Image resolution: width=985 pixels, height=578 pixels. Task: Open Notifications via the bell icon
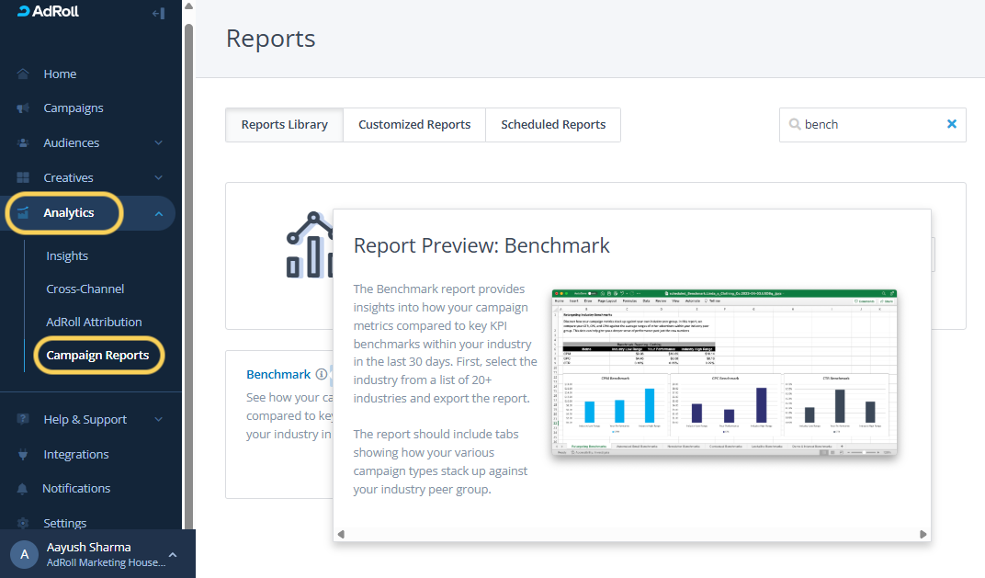[23, 489]
